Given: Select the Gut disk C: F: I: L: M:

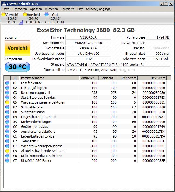Looking at the screenshot, I should (55, 18).
